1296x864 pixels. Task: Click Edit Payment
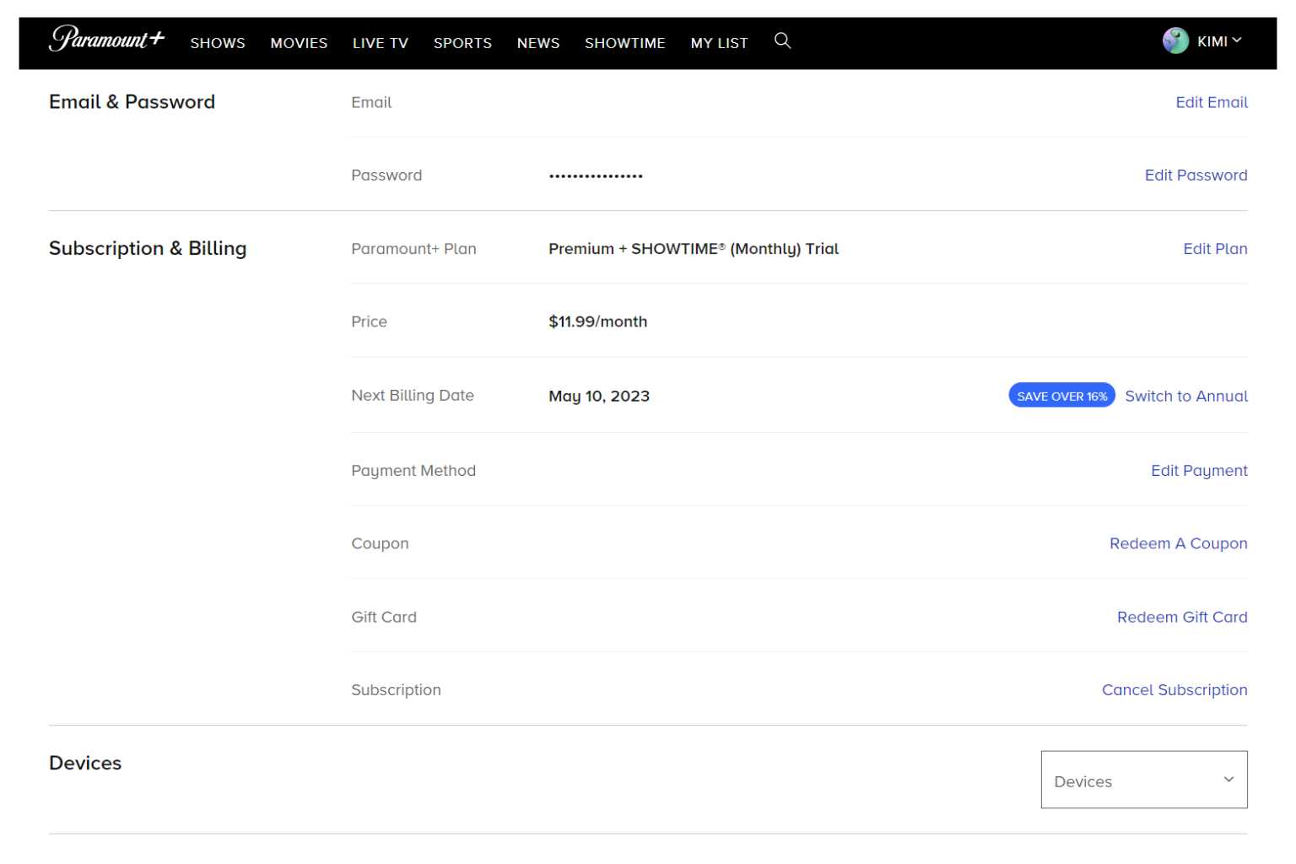[1199, 470]
